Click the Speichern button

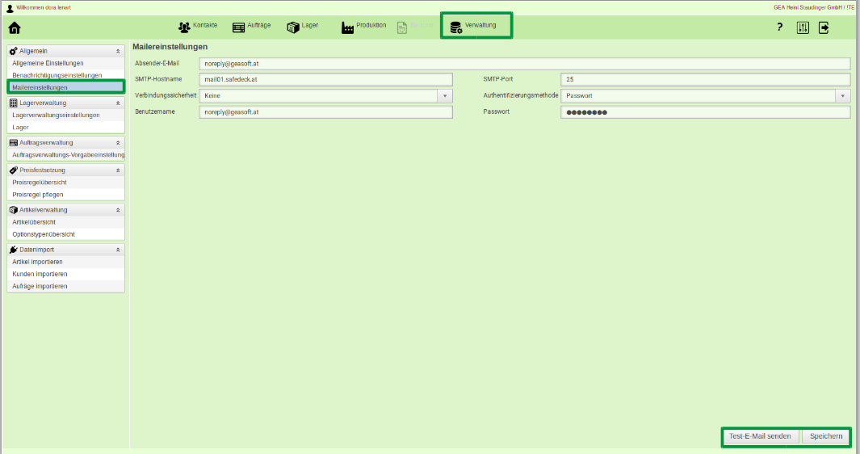coord(826,437)
